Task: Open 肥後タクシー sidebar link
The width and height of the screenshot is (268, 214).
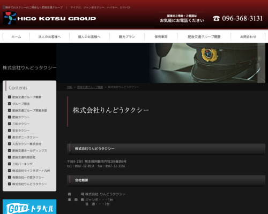Action: (21, 117)
